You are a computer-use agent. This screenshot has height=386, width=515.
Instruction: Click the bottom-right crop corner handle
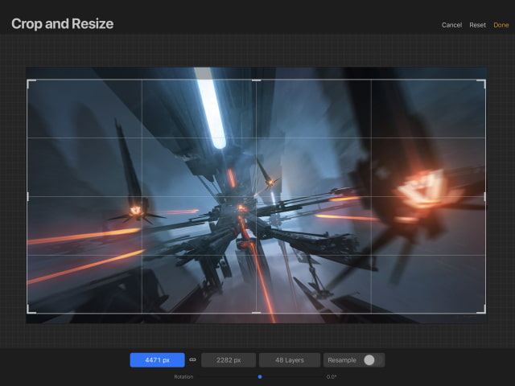[484, 311]
